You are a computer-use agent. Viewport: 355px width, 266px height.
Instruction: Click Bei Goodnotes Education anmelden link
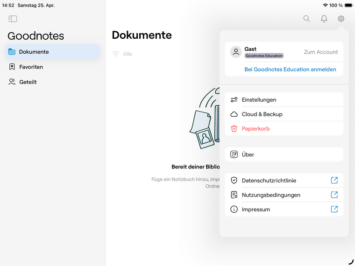[x=290, y=69]
